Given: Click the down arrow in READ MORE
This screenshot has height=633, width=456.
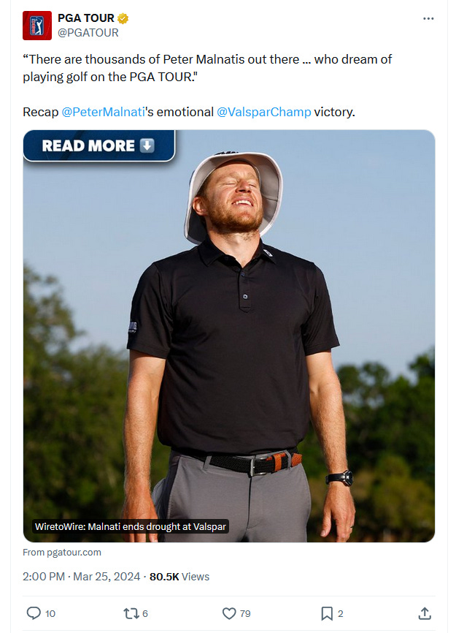Looking at the screenshot, I should [x=147, y=145].
